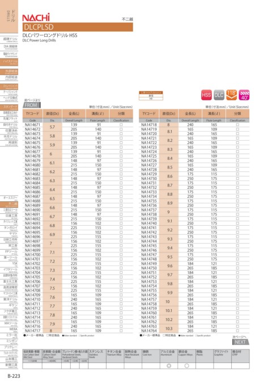Open the ヘッド交換式 sidebar tab
Image resolution: width=272 pixels, height=384 pixels.
[x=9, y=99]
